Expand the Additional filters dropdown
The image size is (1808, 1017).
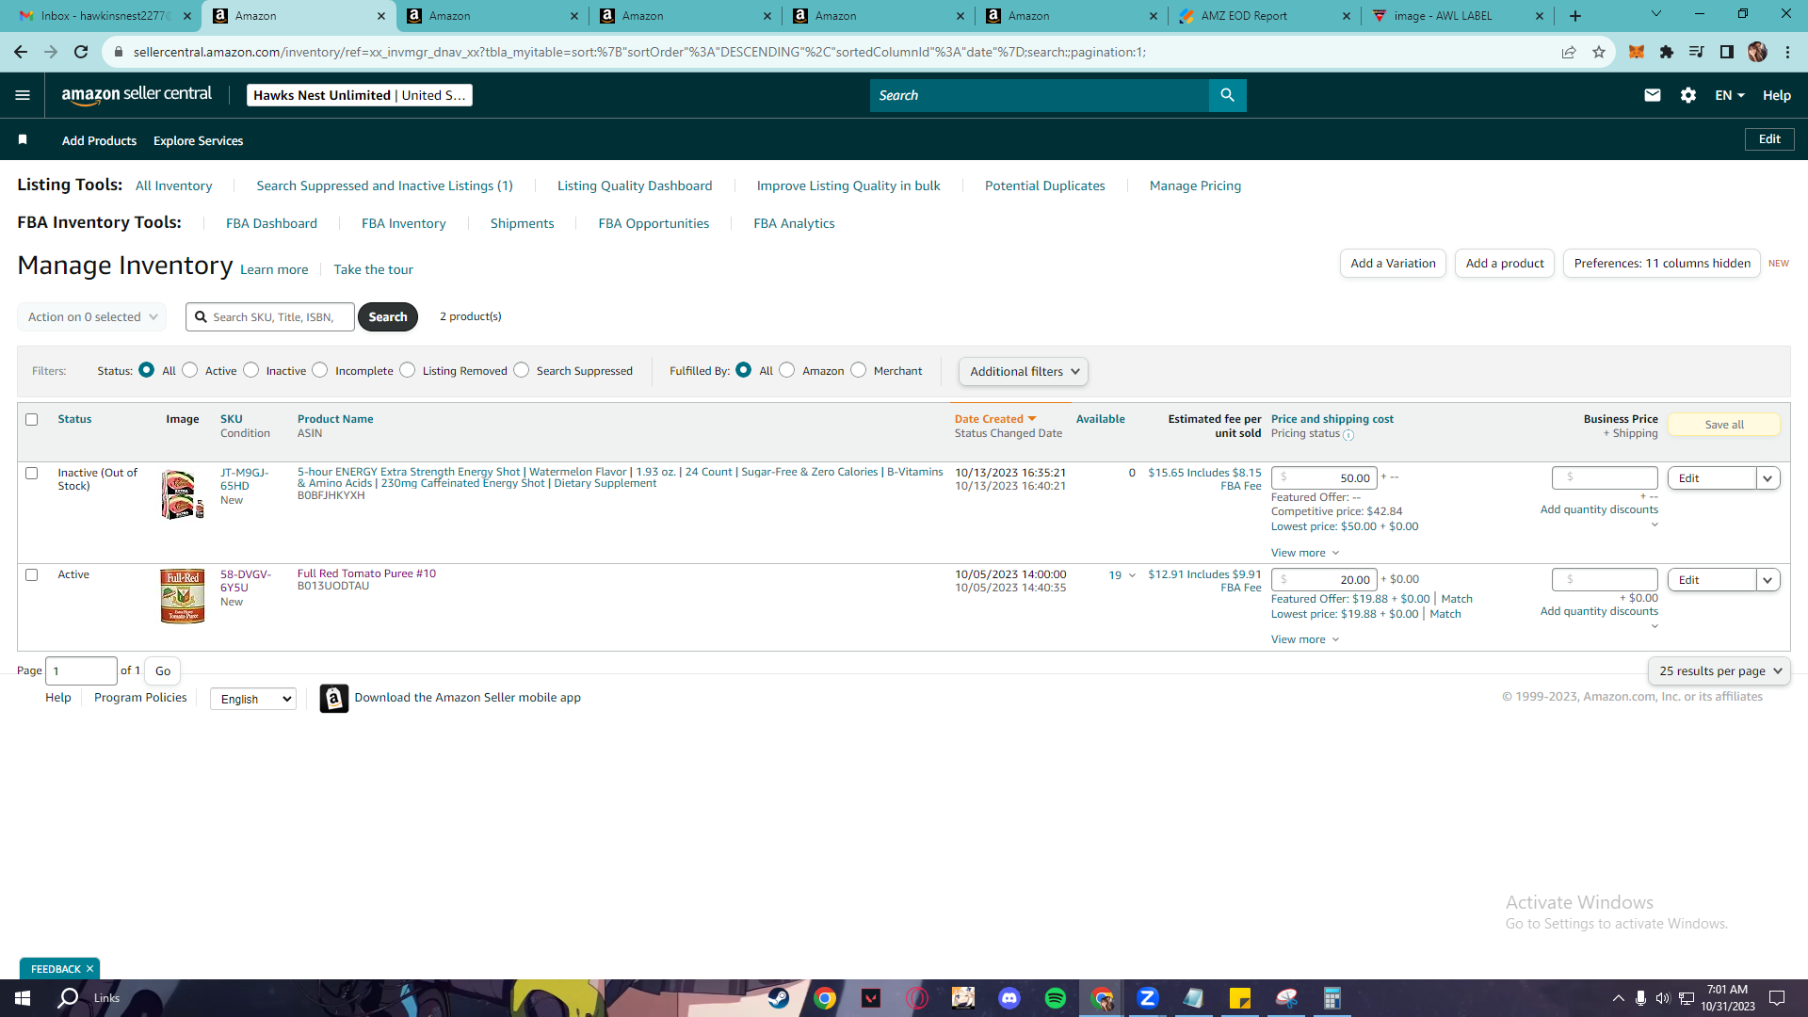click(x=1024, y=372)
